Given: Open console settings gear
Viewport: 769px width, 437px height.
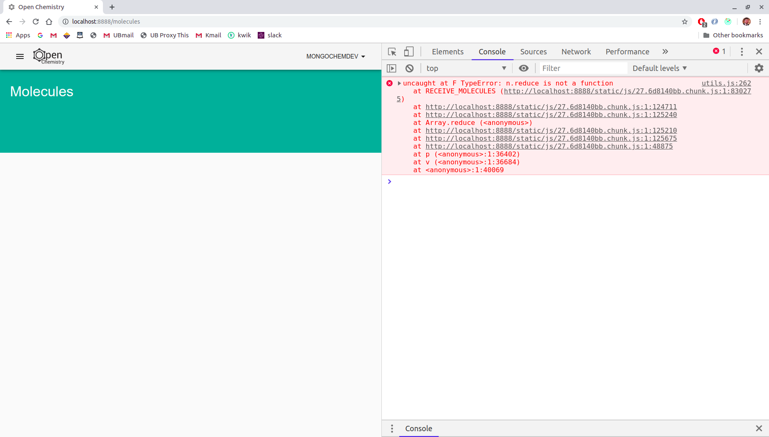Looking at the screenshot, I should [759, 68].
